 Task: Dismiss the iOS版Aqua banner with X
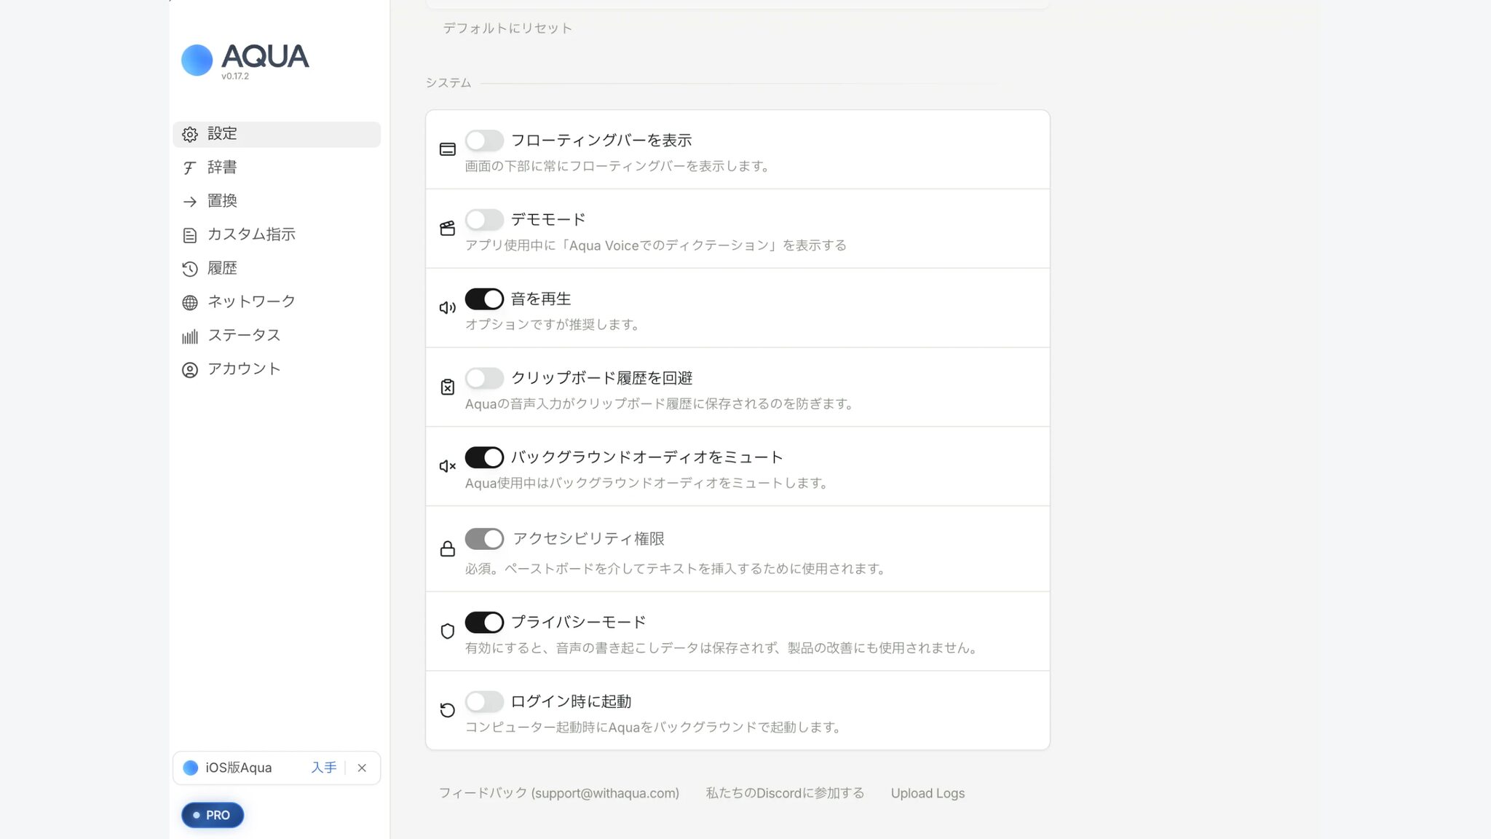pos(362,768)
